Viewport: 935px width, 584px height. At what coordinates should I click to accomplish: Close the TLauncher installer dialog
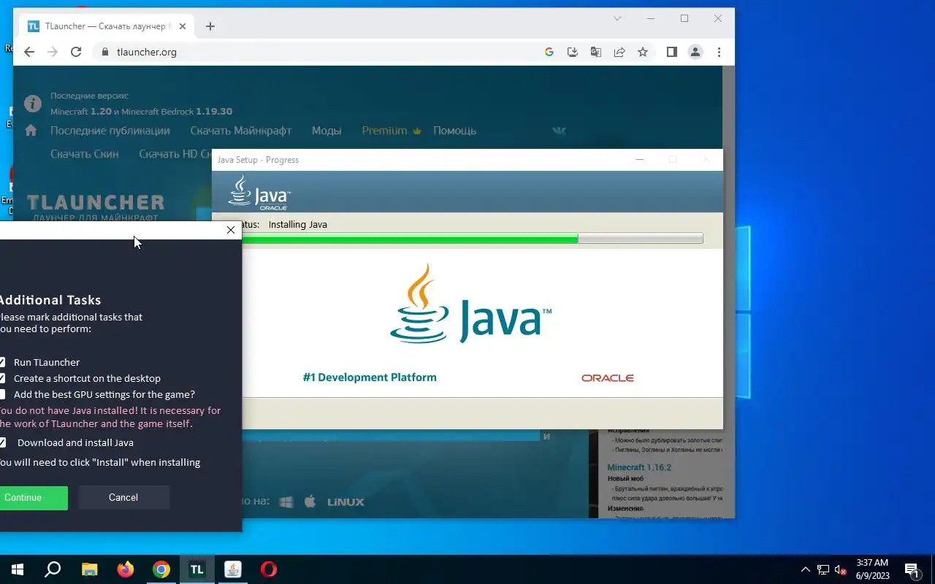pos(231,230)
